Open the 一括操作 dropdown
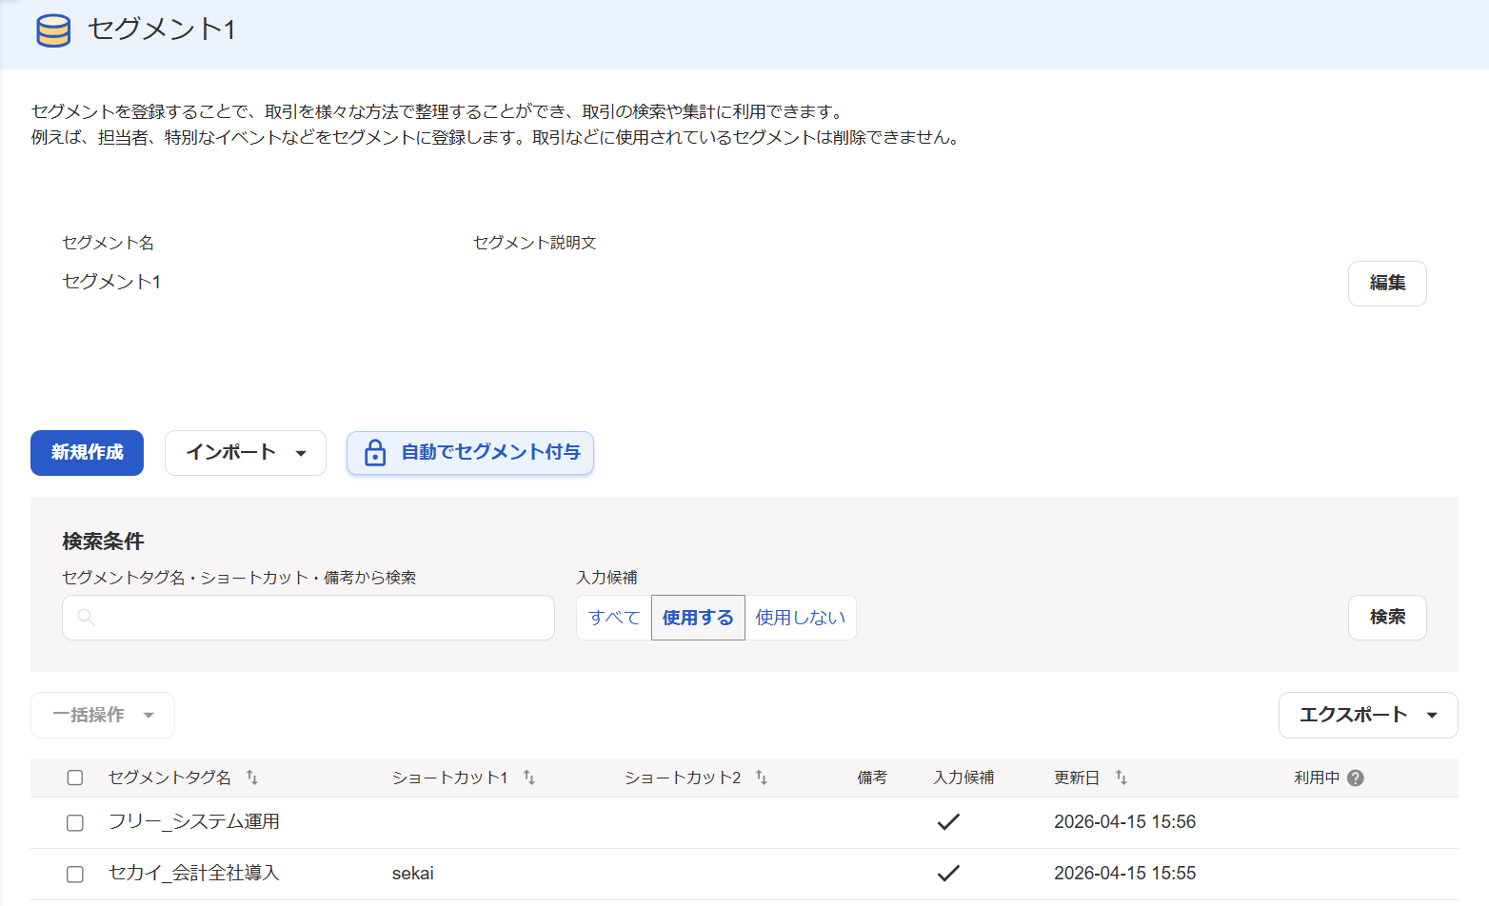Viewport: 1489px width, 906px height. (x=103, y=715)
